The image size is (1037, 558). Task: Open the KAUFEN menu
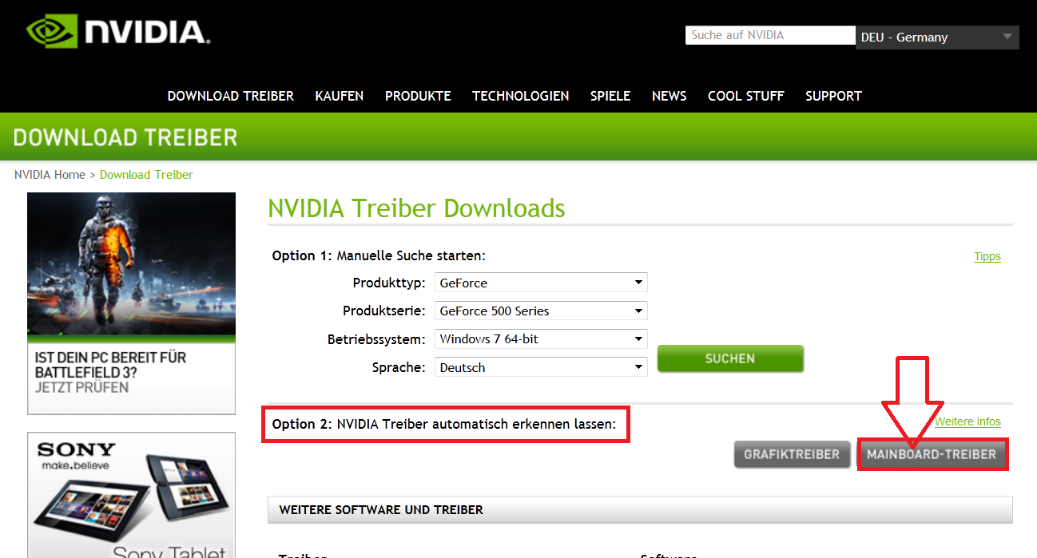point(340,96)
